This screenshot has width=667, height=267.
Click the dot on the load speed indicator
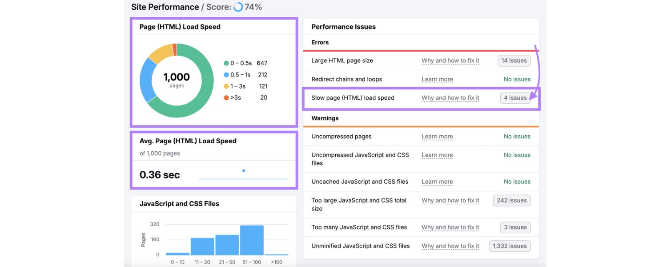click(243, 170)
